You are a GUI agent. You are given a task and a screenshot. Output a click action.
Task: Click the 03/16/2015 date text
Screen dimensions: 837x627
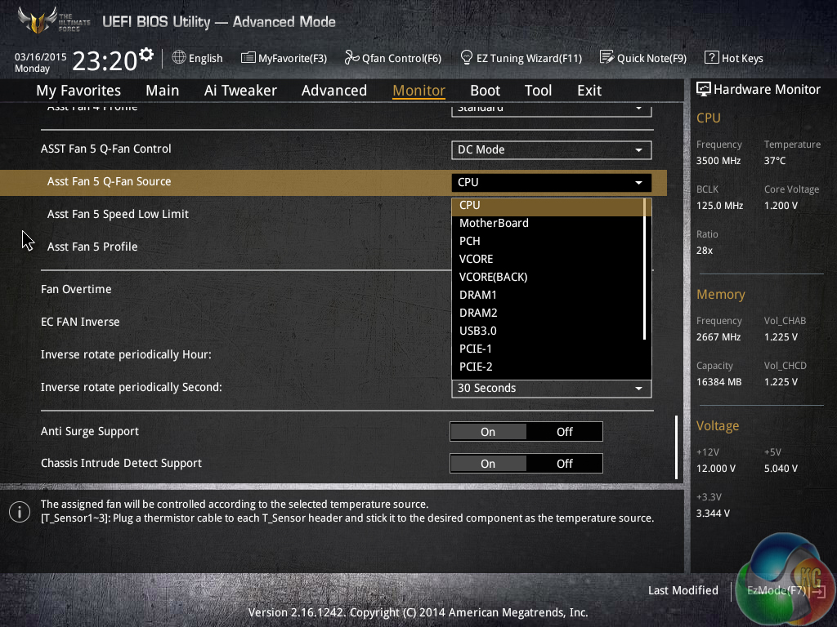(x=41, y=56)
